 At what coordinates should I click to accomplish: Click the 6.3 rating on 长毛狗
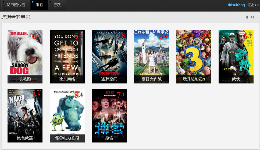point(36,36)
